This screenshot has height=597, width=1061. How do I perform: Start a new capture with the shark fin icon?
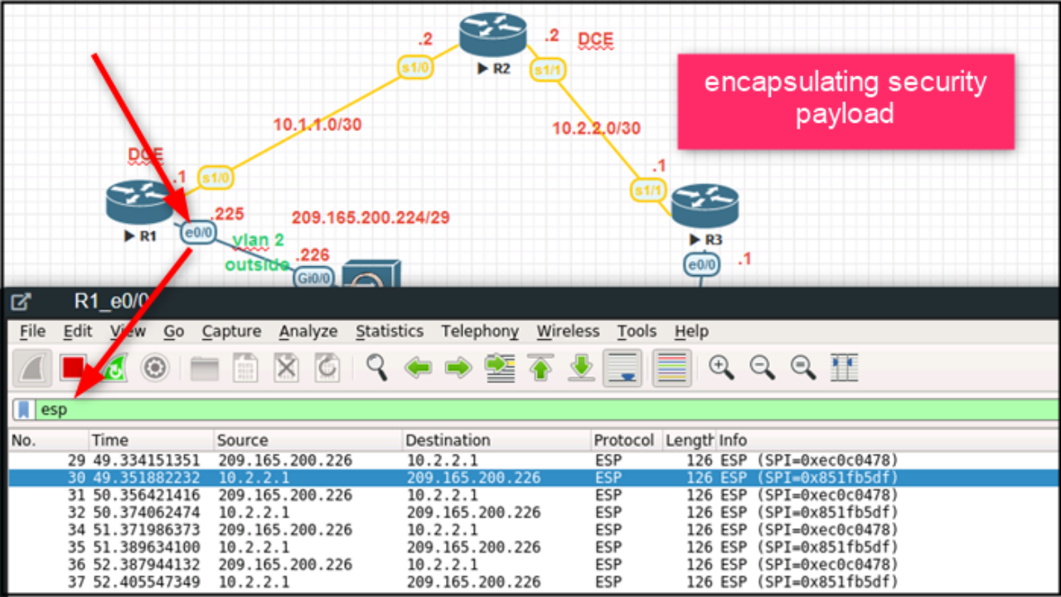pos(33,367)
